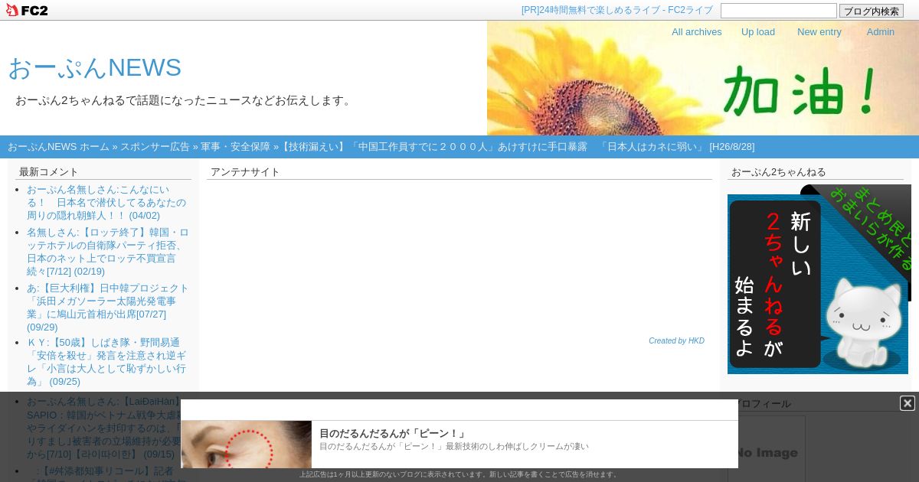Viewport: 919px width, 482px height.
Task: Go to おーぷんNEWS ホーム breadcrumb
Action: (58, 147)
